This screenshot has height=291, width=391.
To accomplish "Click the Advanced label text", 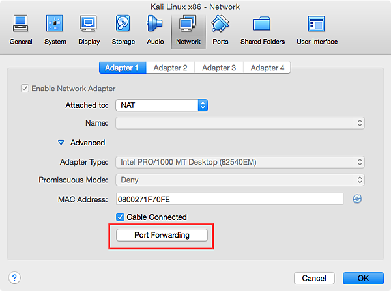I will coord(87,143).
